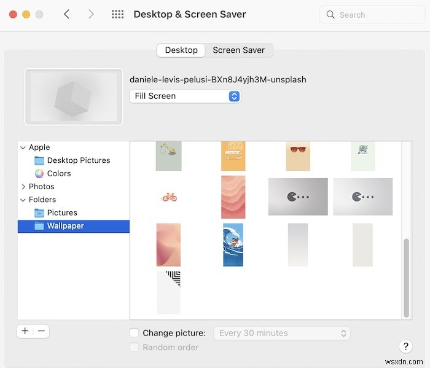Click the Pictures folder icon

click(x=39, y=213)
